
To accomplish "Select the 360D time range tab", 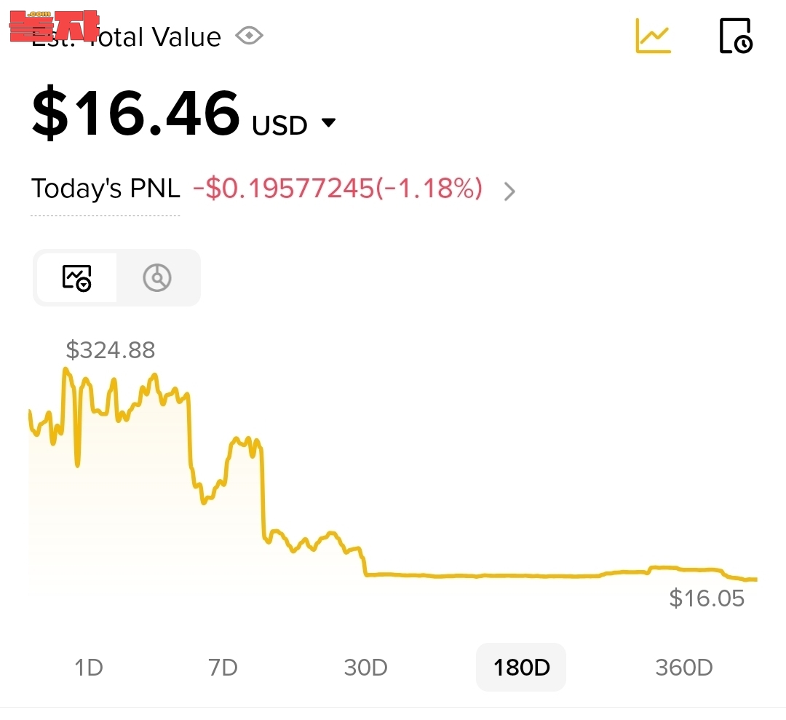I will (683, 667).
